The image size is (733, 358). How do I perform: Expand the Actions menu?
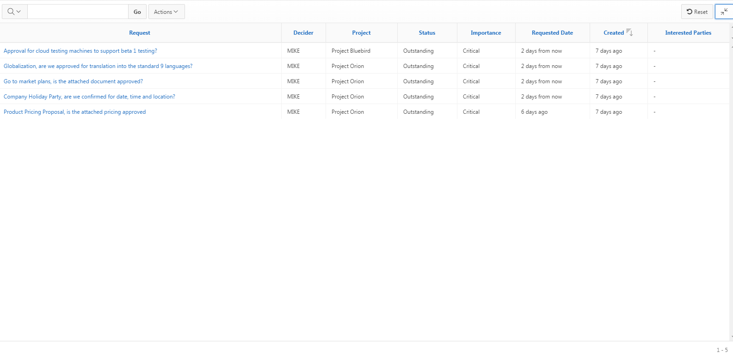click(166, 12)
